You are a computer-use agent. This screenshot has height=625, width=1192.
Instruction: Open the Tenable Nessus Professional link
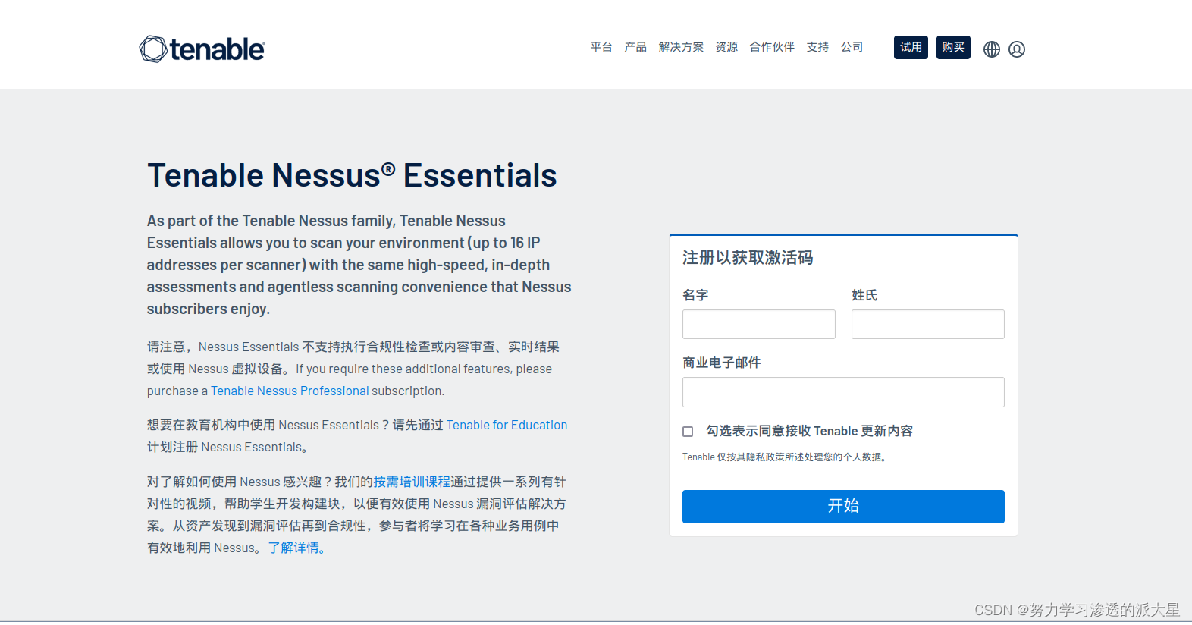click(x=290, y=391)
